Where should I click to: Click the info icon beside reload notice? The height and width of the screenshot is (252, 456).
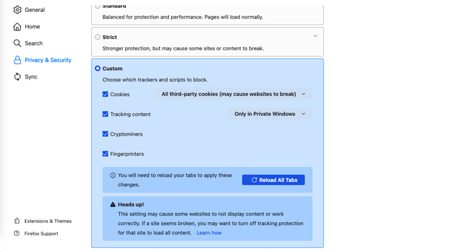tap(113, 175)
